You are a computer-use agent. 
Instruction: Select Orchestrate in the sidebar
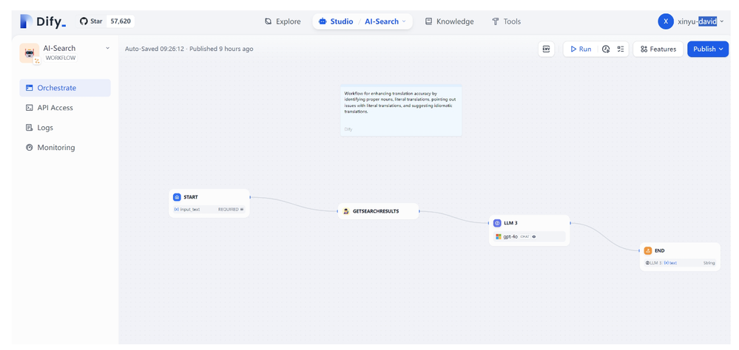pos(65,88)
